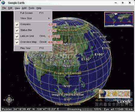Screen dimensions: 135x112
Task: Click the E130° longitude label
Action: point(86,59)
